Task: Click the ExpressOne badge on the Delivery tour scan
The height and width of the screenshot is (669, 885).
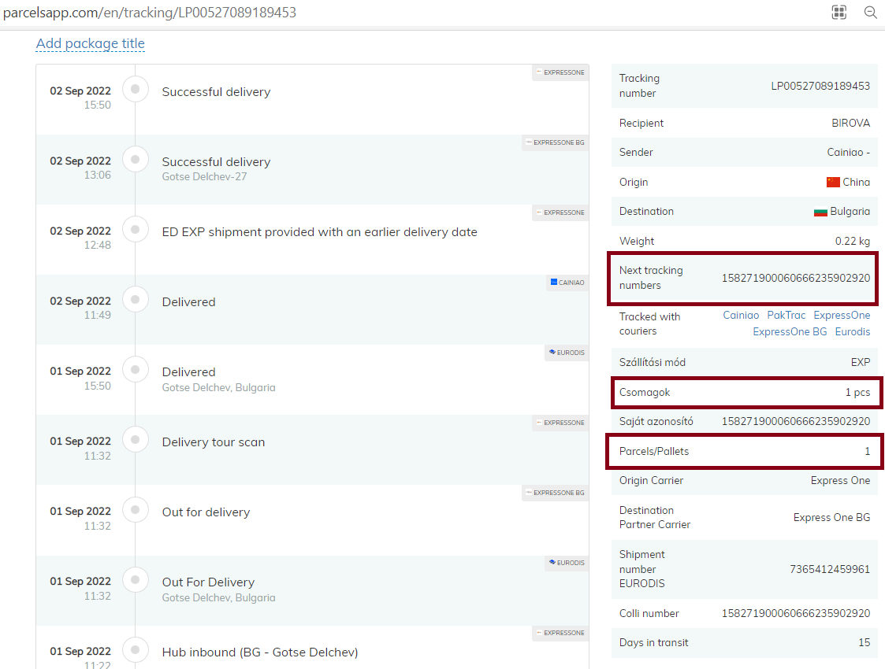Action: [560, 423]
